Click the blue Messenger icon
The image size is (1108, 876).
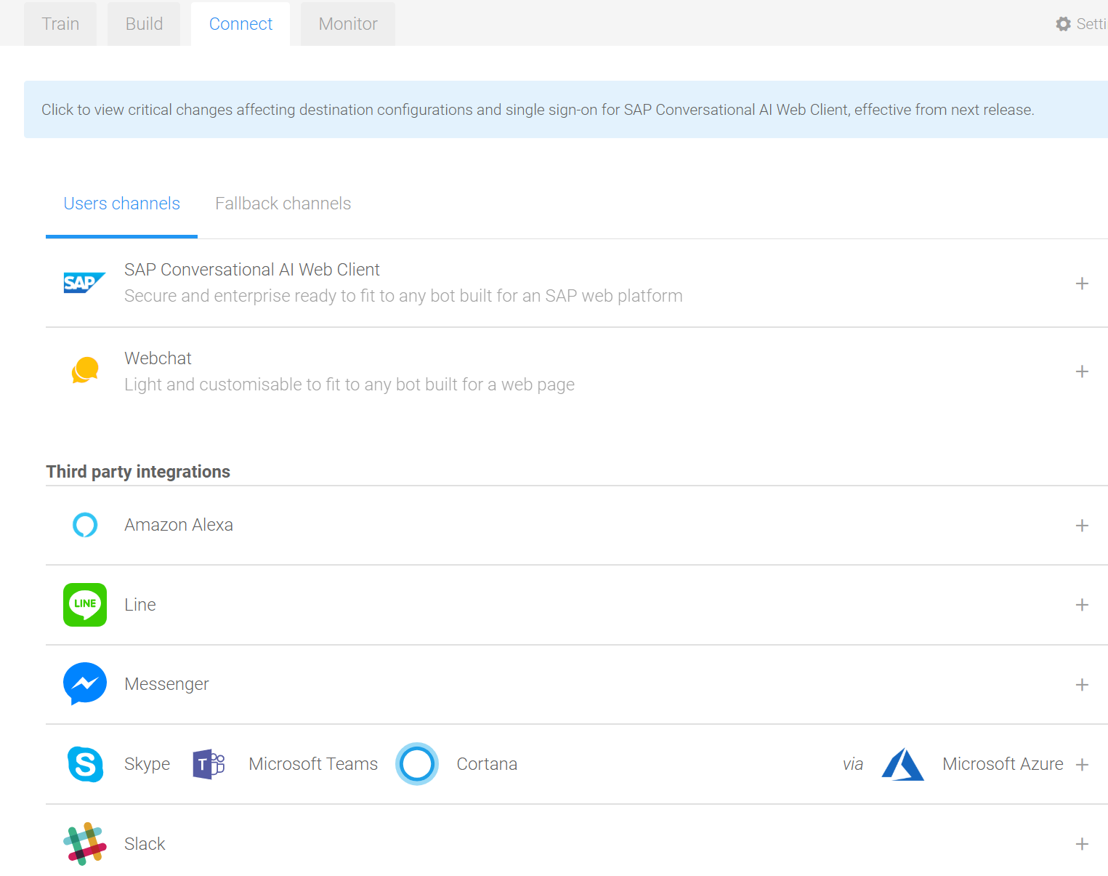coord(85,684)
